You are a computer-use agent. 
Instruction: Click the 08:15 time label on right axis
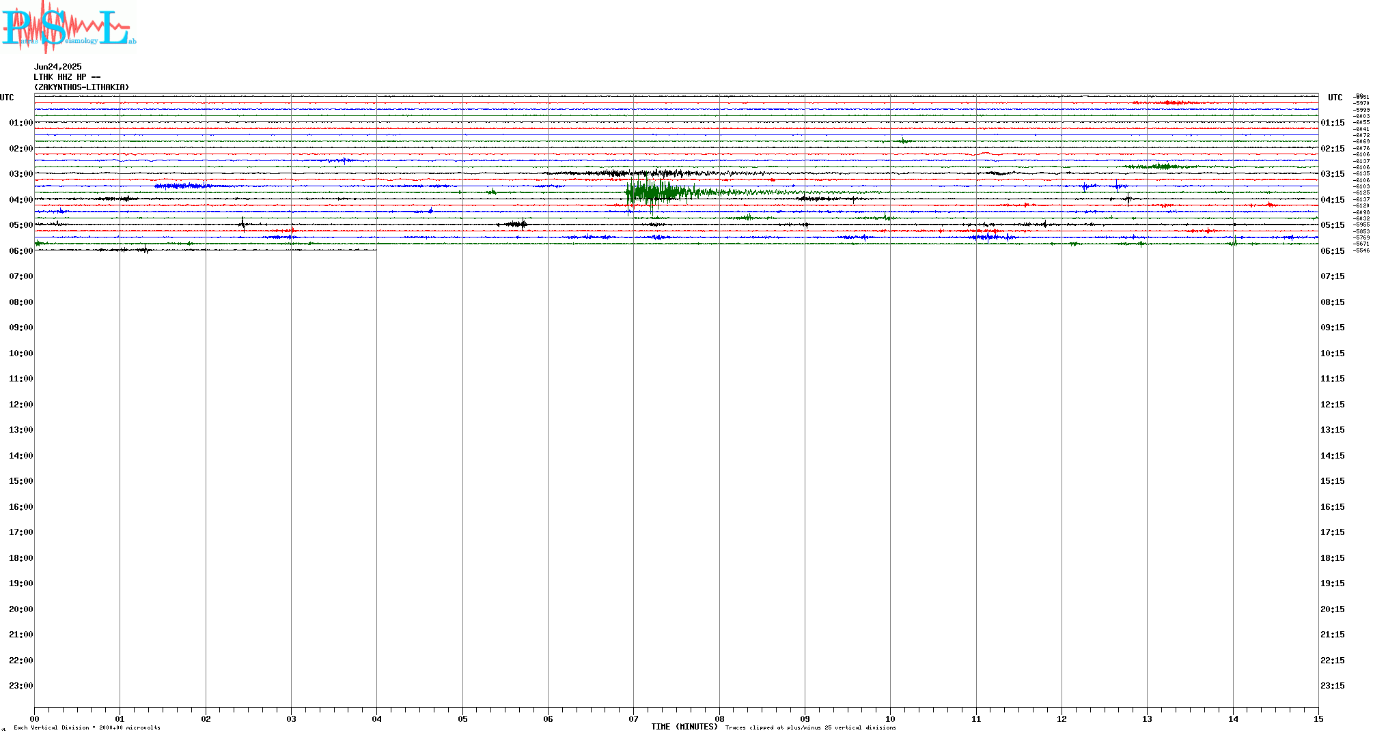tap(1333, 302)
